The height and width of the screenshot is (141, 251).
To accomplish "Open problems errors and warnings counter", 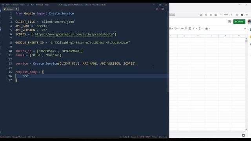I will [x=31, y=137].
